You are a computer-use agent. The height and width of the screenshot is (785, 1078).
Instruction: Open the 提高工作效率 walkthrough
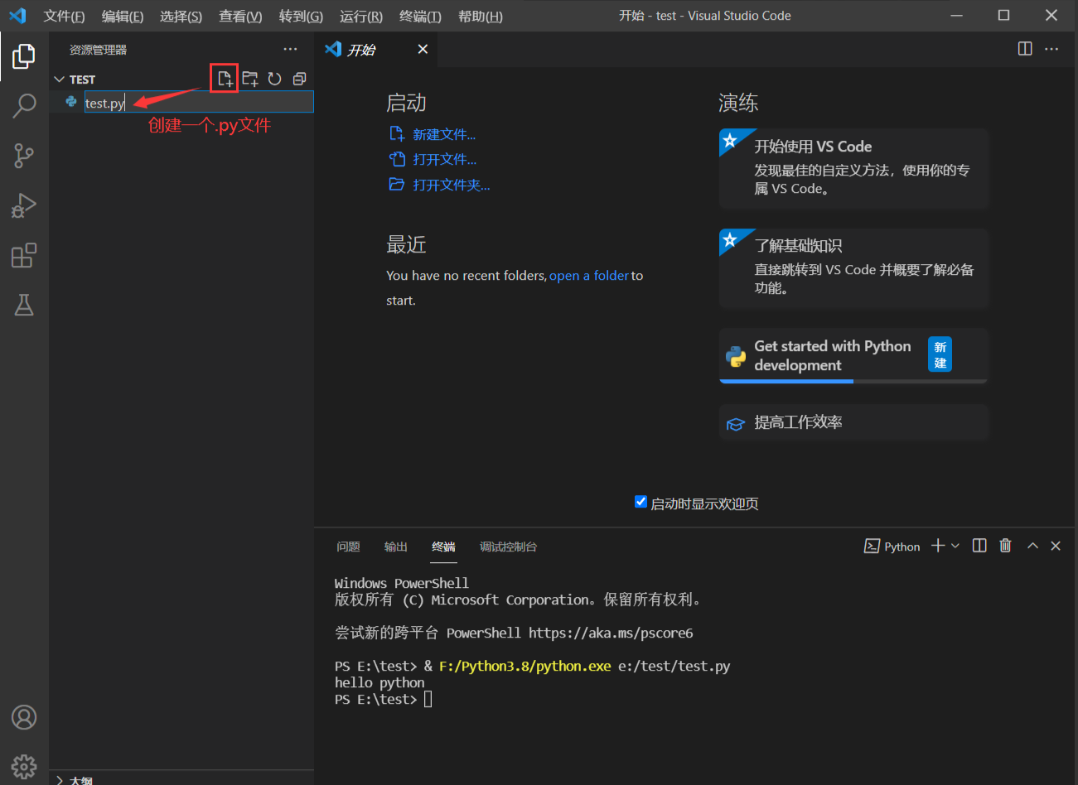[853, 422]
